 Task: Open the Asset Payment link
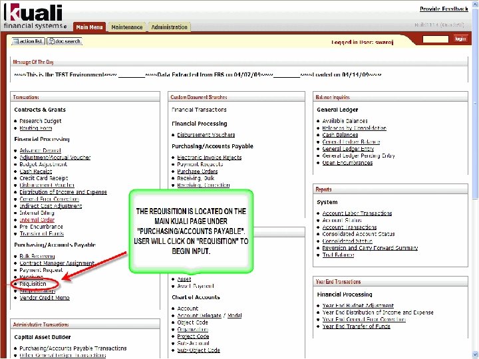coord(196,287)
